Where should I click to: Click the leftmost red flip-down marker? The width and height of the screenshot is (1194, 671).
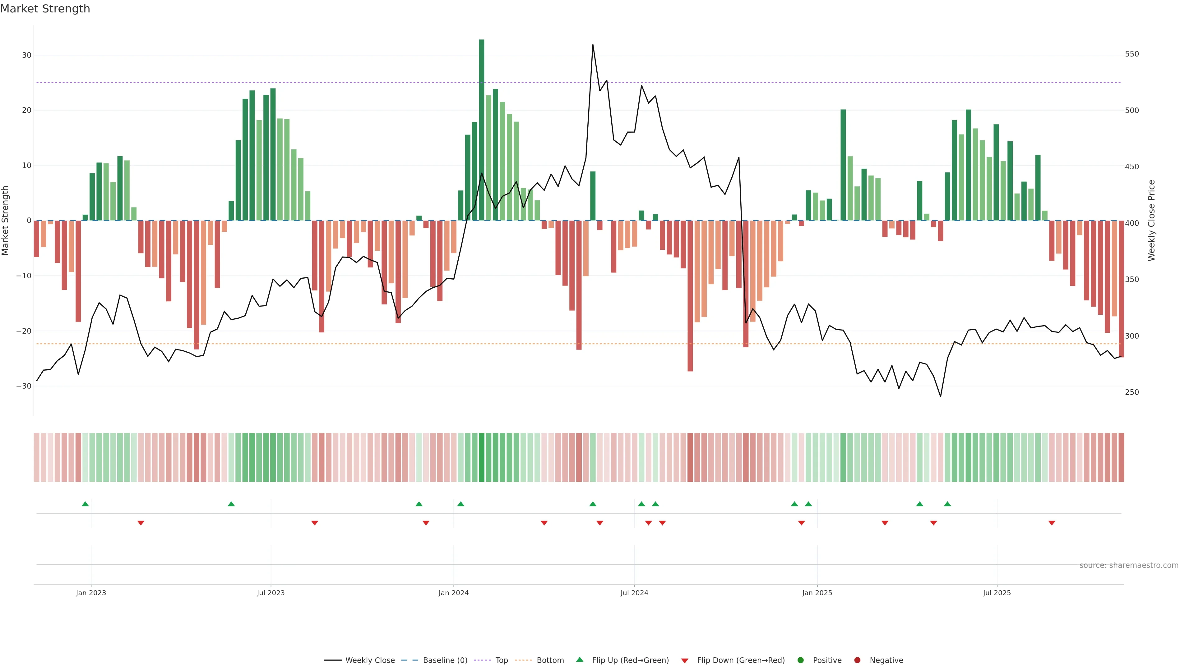point(141,523)
